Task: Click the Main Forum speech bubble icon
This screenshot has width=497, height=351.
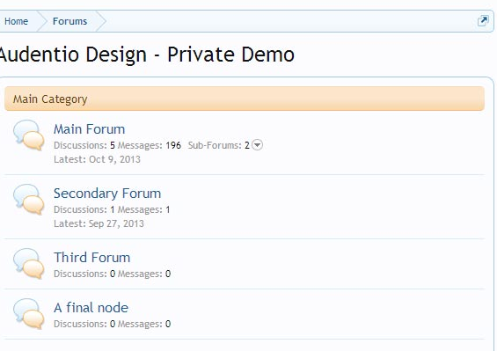Action: pos(28,135)
